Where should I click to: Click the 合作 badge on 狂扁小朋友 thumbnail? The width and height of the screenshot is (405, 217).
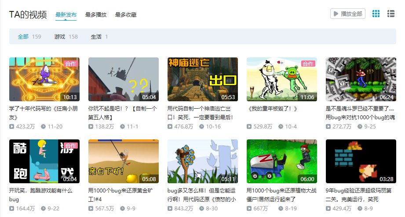pyautogui.click(x=71, y=64)
